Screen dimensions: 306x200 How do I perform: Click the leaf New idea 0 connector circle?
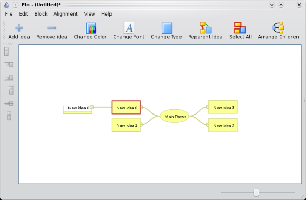(x=92, y=107)
